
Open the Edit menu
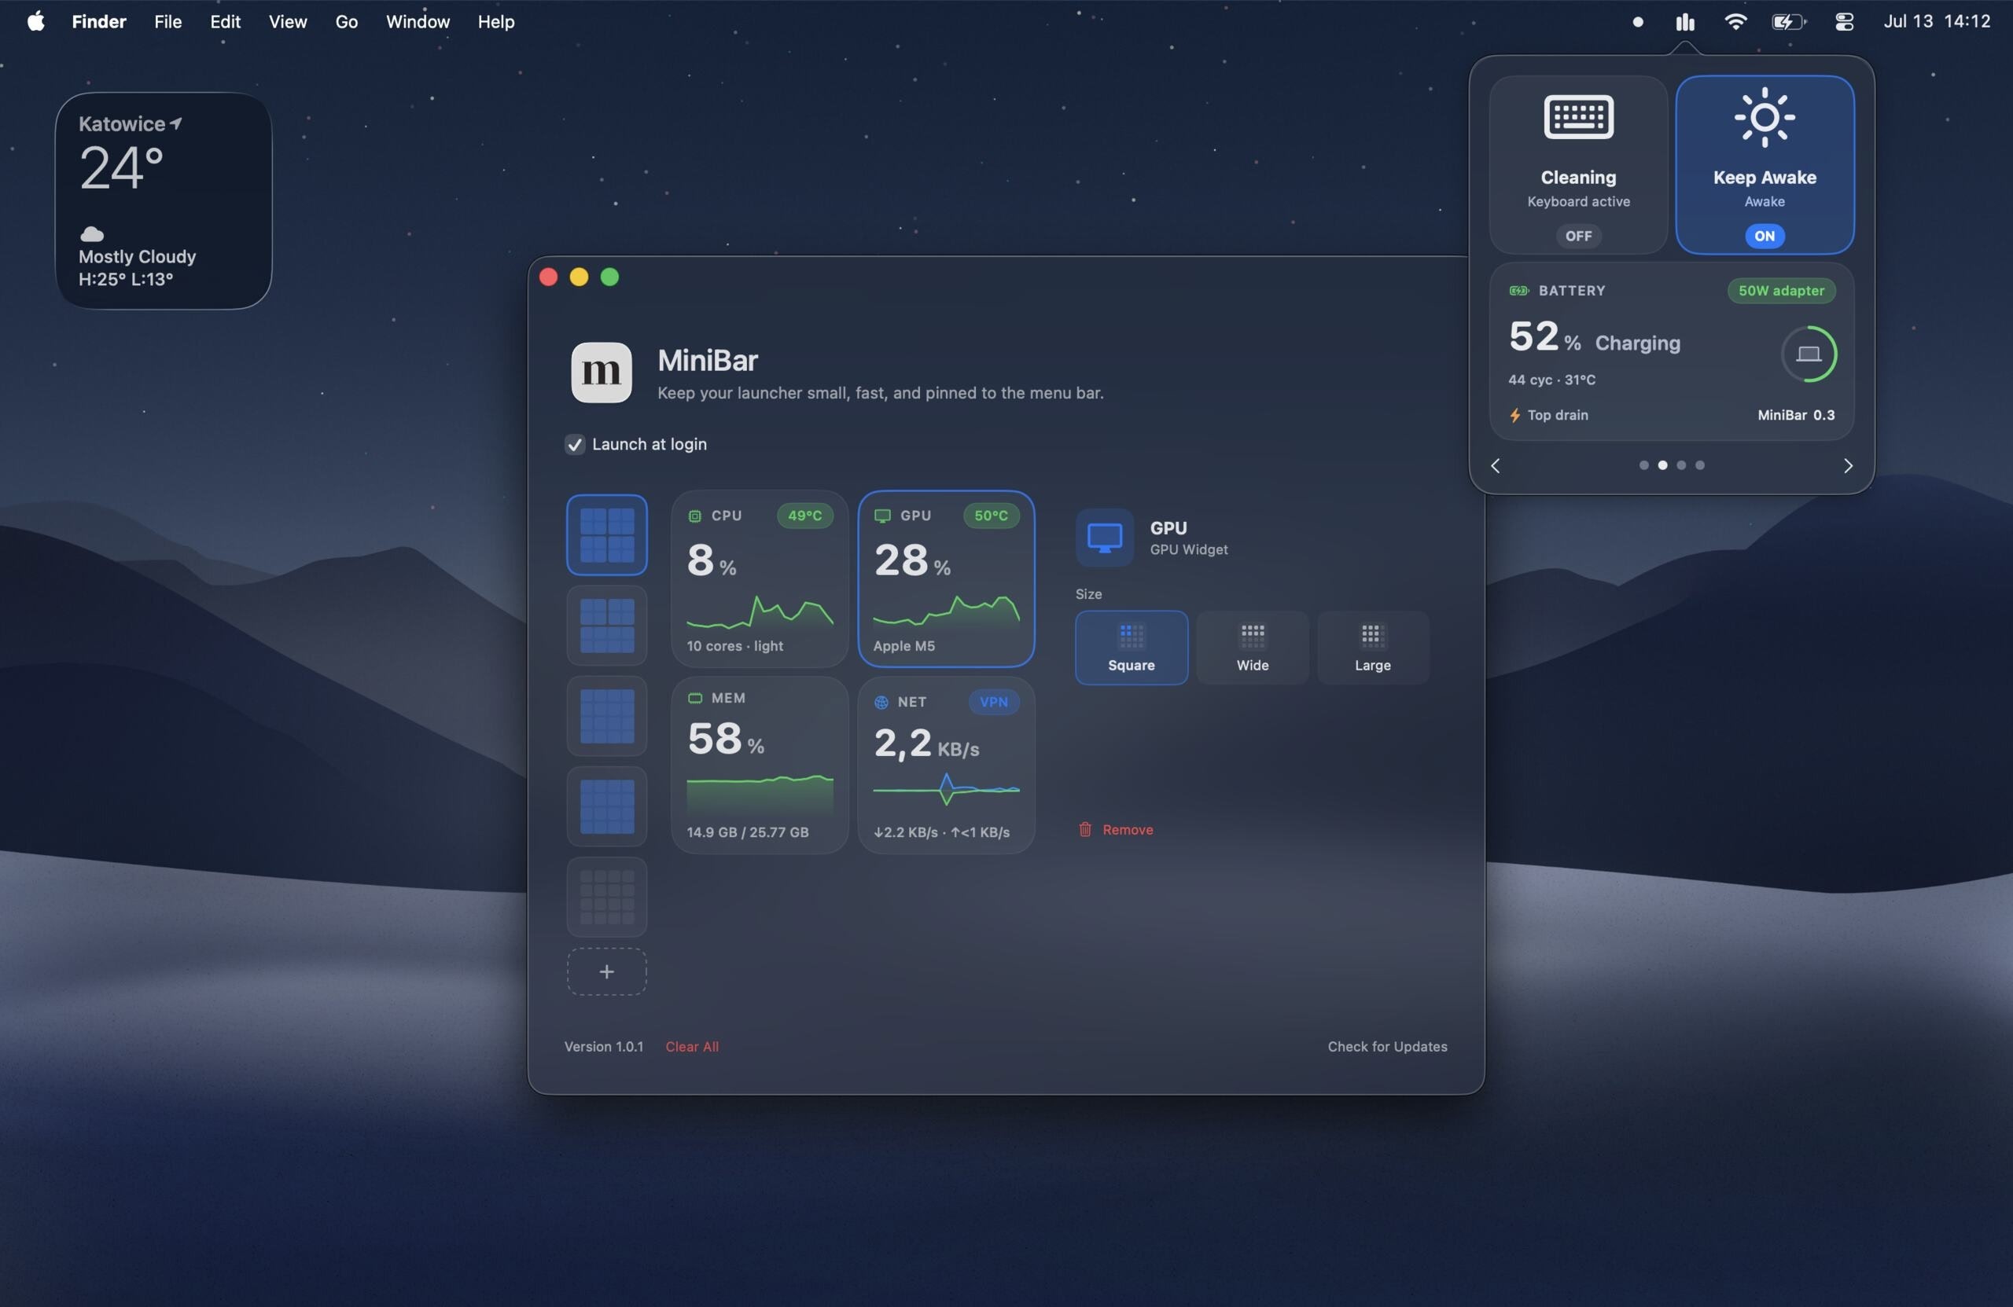click(x=225, y=22)
